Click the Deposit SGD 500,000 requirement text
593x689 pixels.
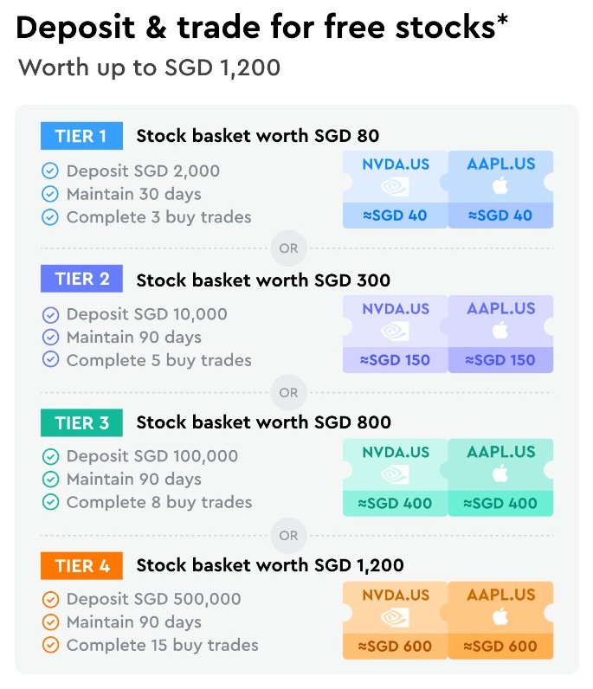(x=154, y=599)
